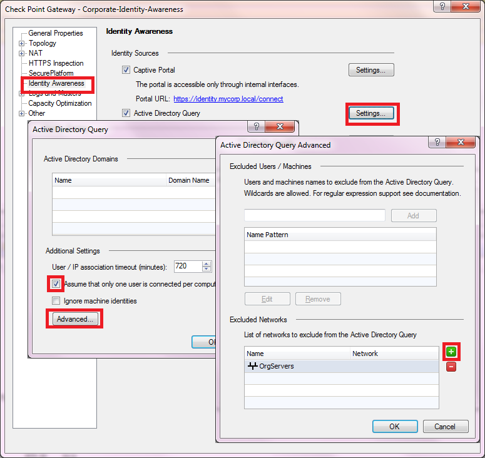Select HTTPS Inspection in the tree
The width and height of the screenshot is (485, 458).
point(56,63)
